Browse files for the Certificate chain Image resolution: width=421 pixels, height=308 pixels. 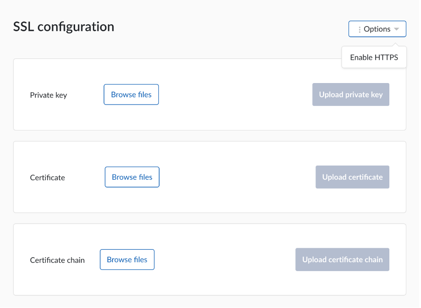[127, 260]
